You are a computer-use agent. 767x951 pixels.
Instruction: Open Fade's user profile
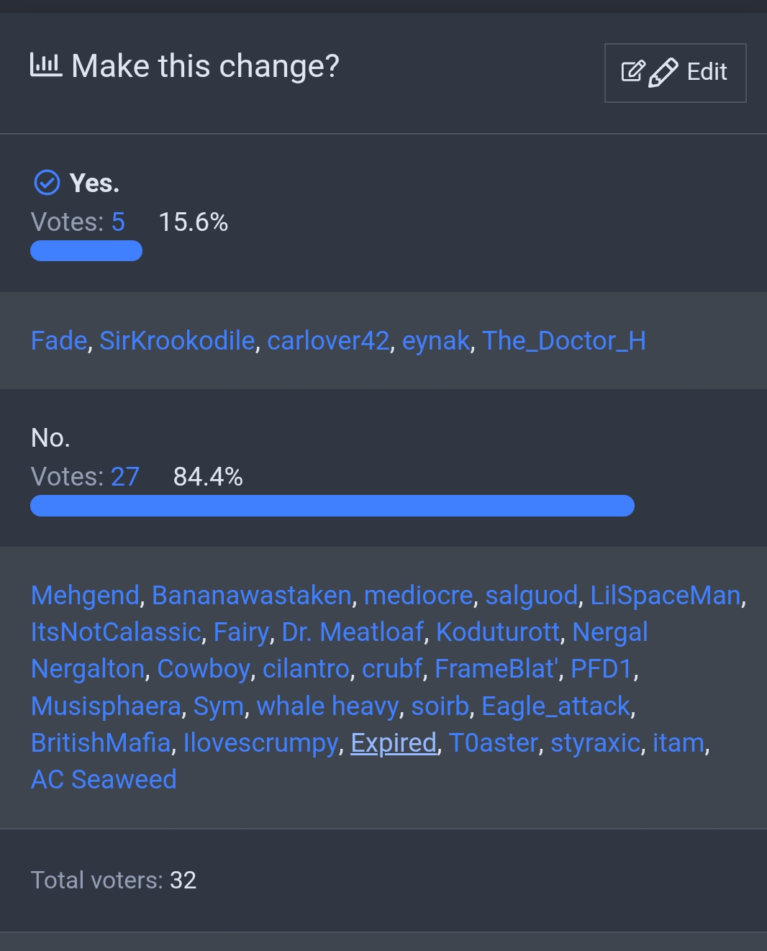click(x=59, y=341)
